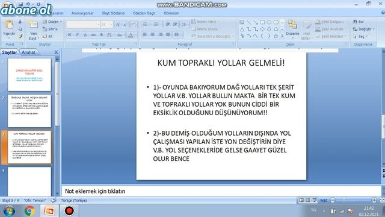
Task: Click the Copy icon in Pano group
Action: [20, 29]
